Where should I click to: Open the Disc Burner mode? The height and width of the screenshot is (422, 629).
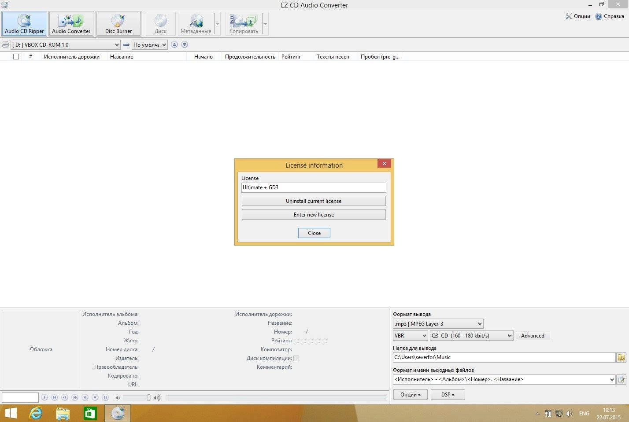118,24
